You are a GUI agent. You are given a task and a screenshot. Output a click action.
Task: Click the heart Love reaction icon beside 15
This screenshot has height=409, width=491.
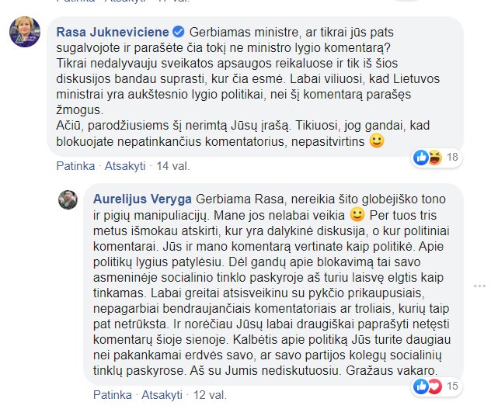tap(434, 386)
